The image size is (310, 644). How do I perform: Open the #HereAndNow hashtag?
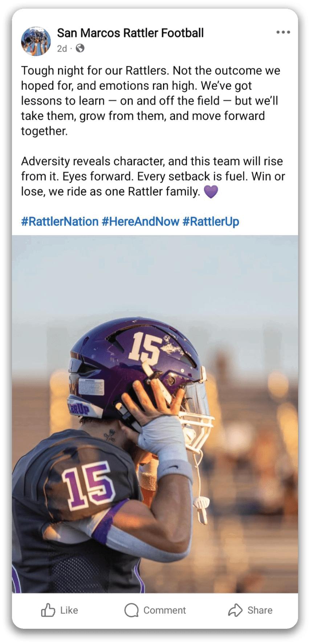click(x=140, y=222)
